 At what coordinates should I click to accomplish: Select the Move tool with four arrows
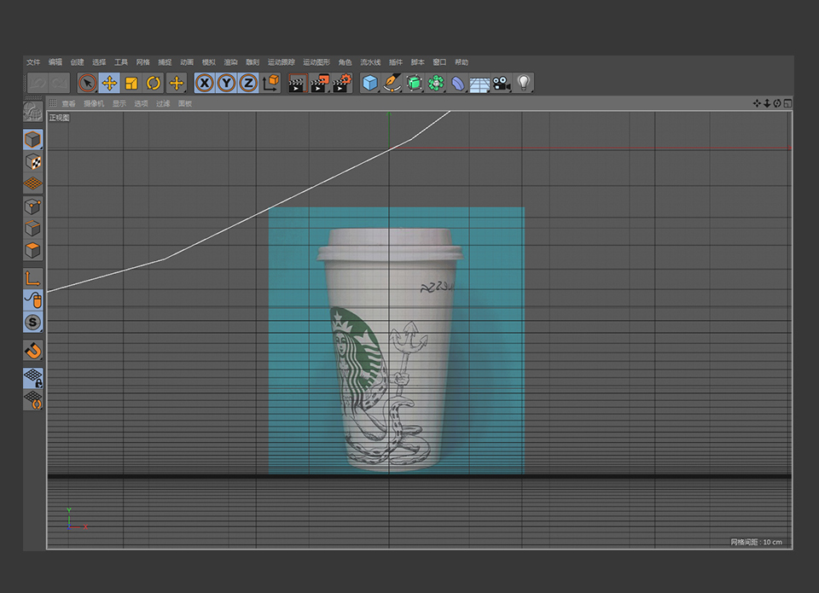pyautogui.click(x=109, y=83)
